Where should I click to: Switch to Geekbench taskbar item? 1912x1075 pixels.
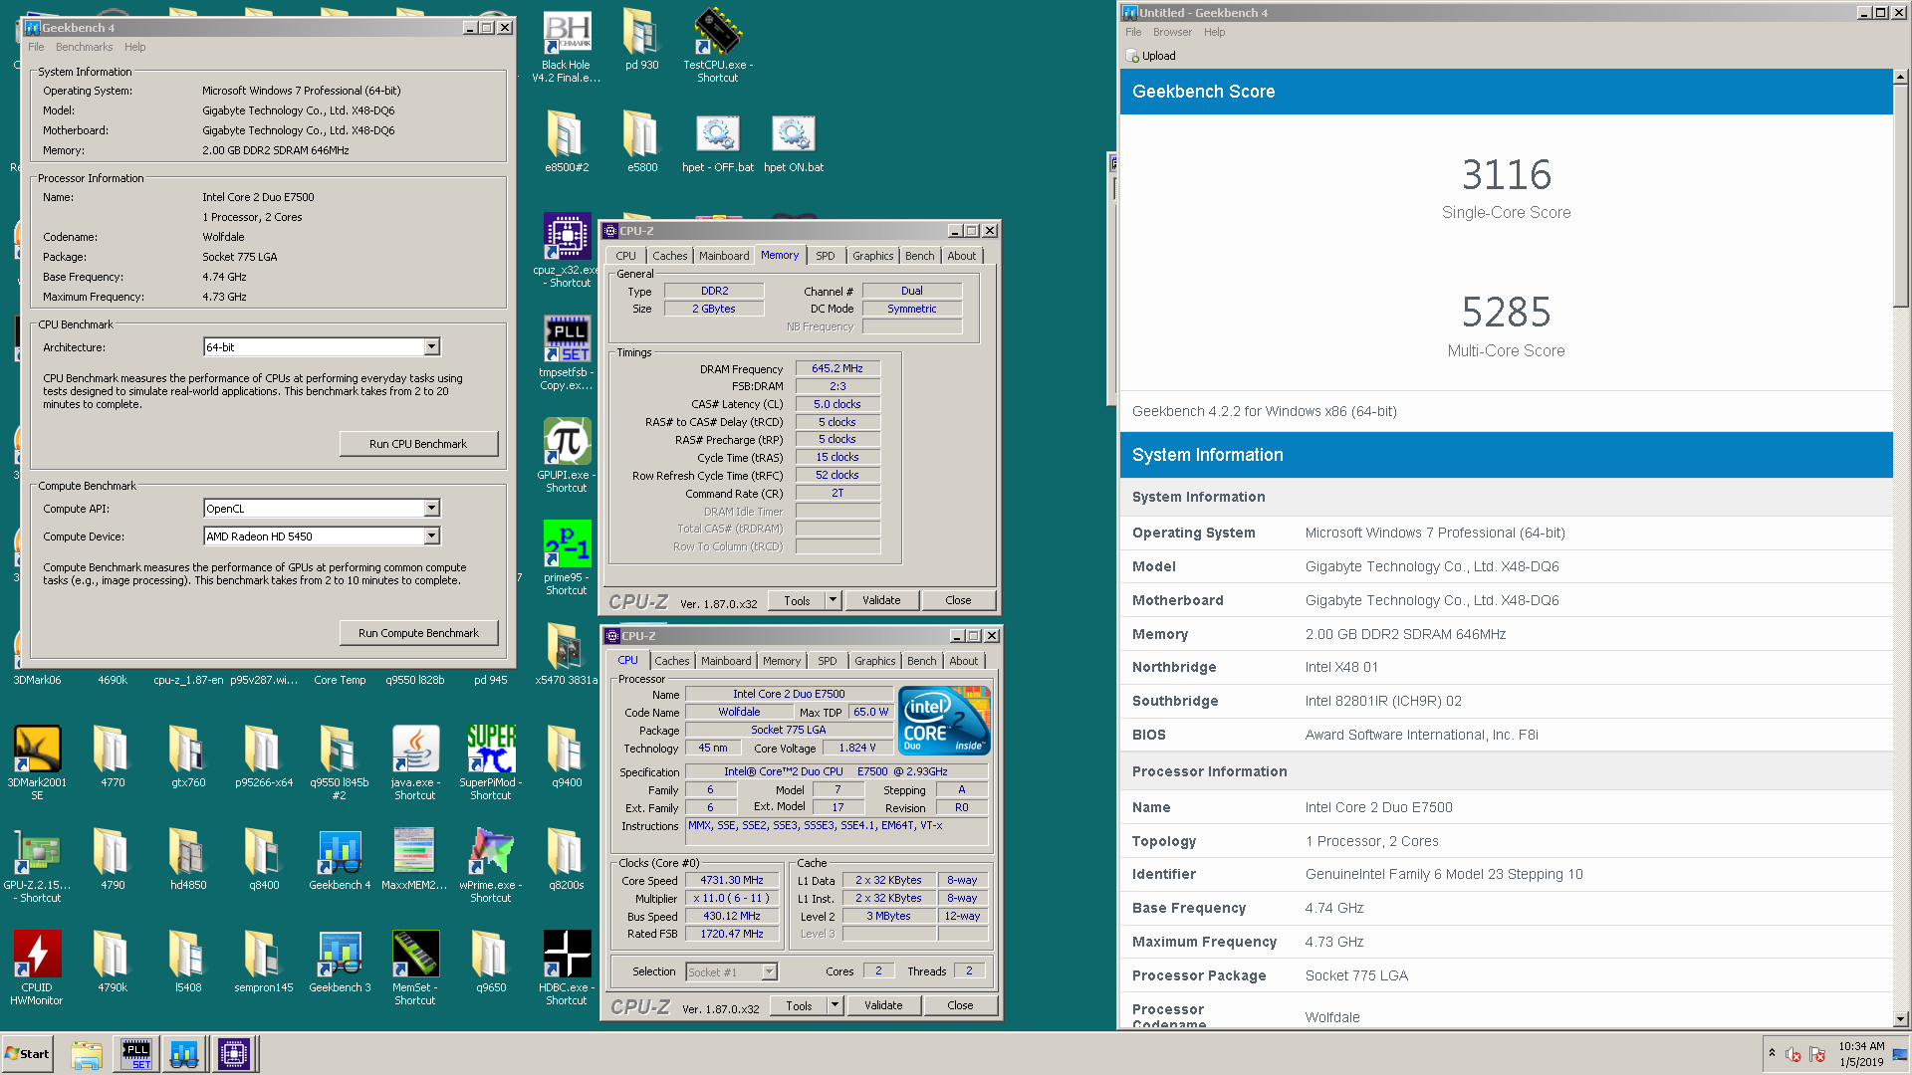tap(184, 1054)
